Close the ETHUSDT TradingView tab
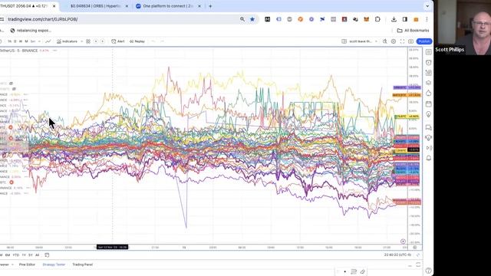The height and width of the screenshot is (276, 491). pyautogui.click(x=54, y=6)
